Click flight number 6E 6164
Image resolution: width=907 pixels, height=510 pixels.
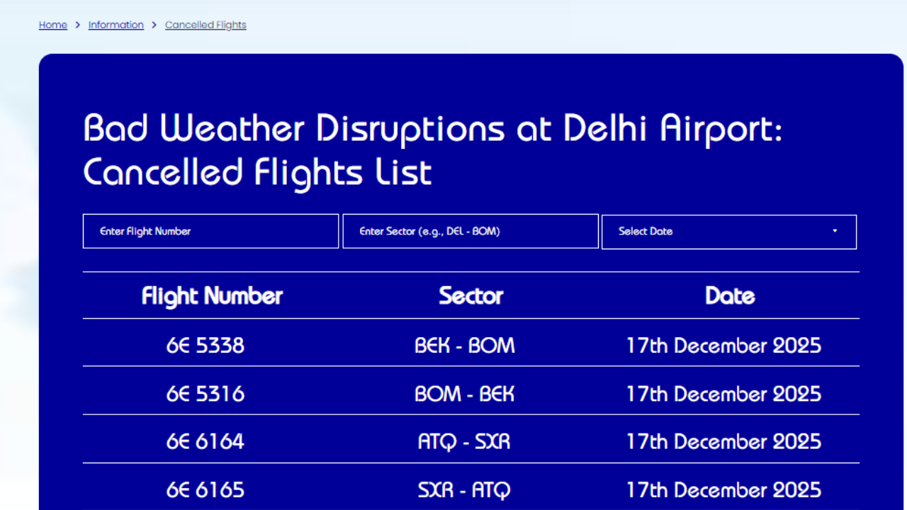[205, 442]
